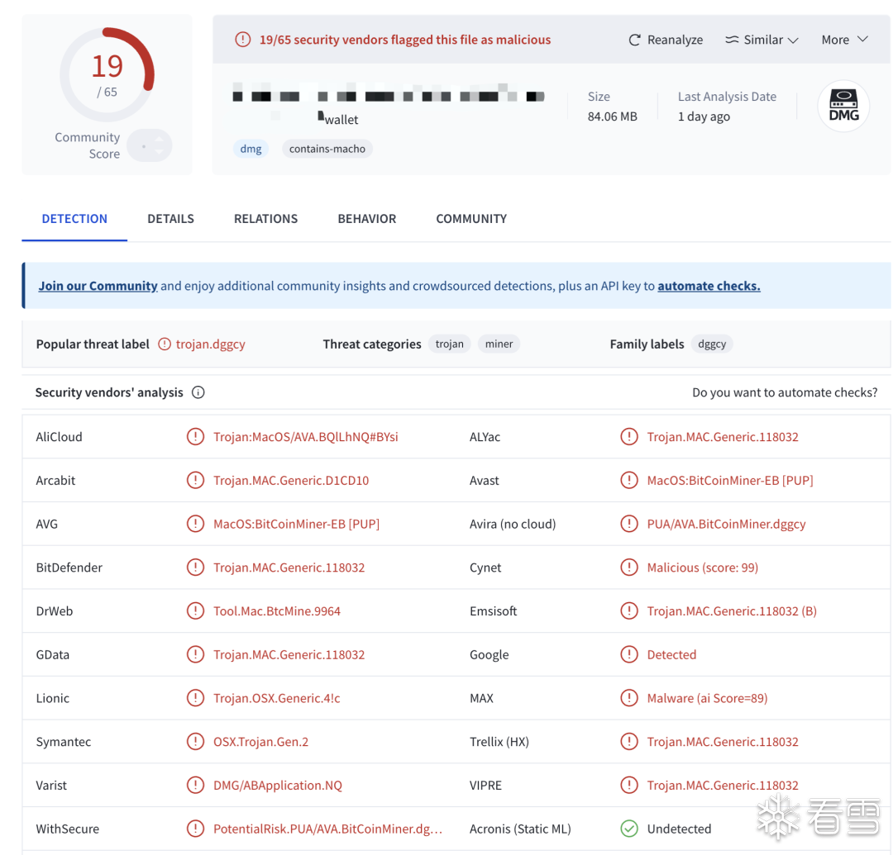This screenshot has width=893, height=855.
Task: Click the Avira (no cloud) alert icon
Action: (x=628, y=524)
